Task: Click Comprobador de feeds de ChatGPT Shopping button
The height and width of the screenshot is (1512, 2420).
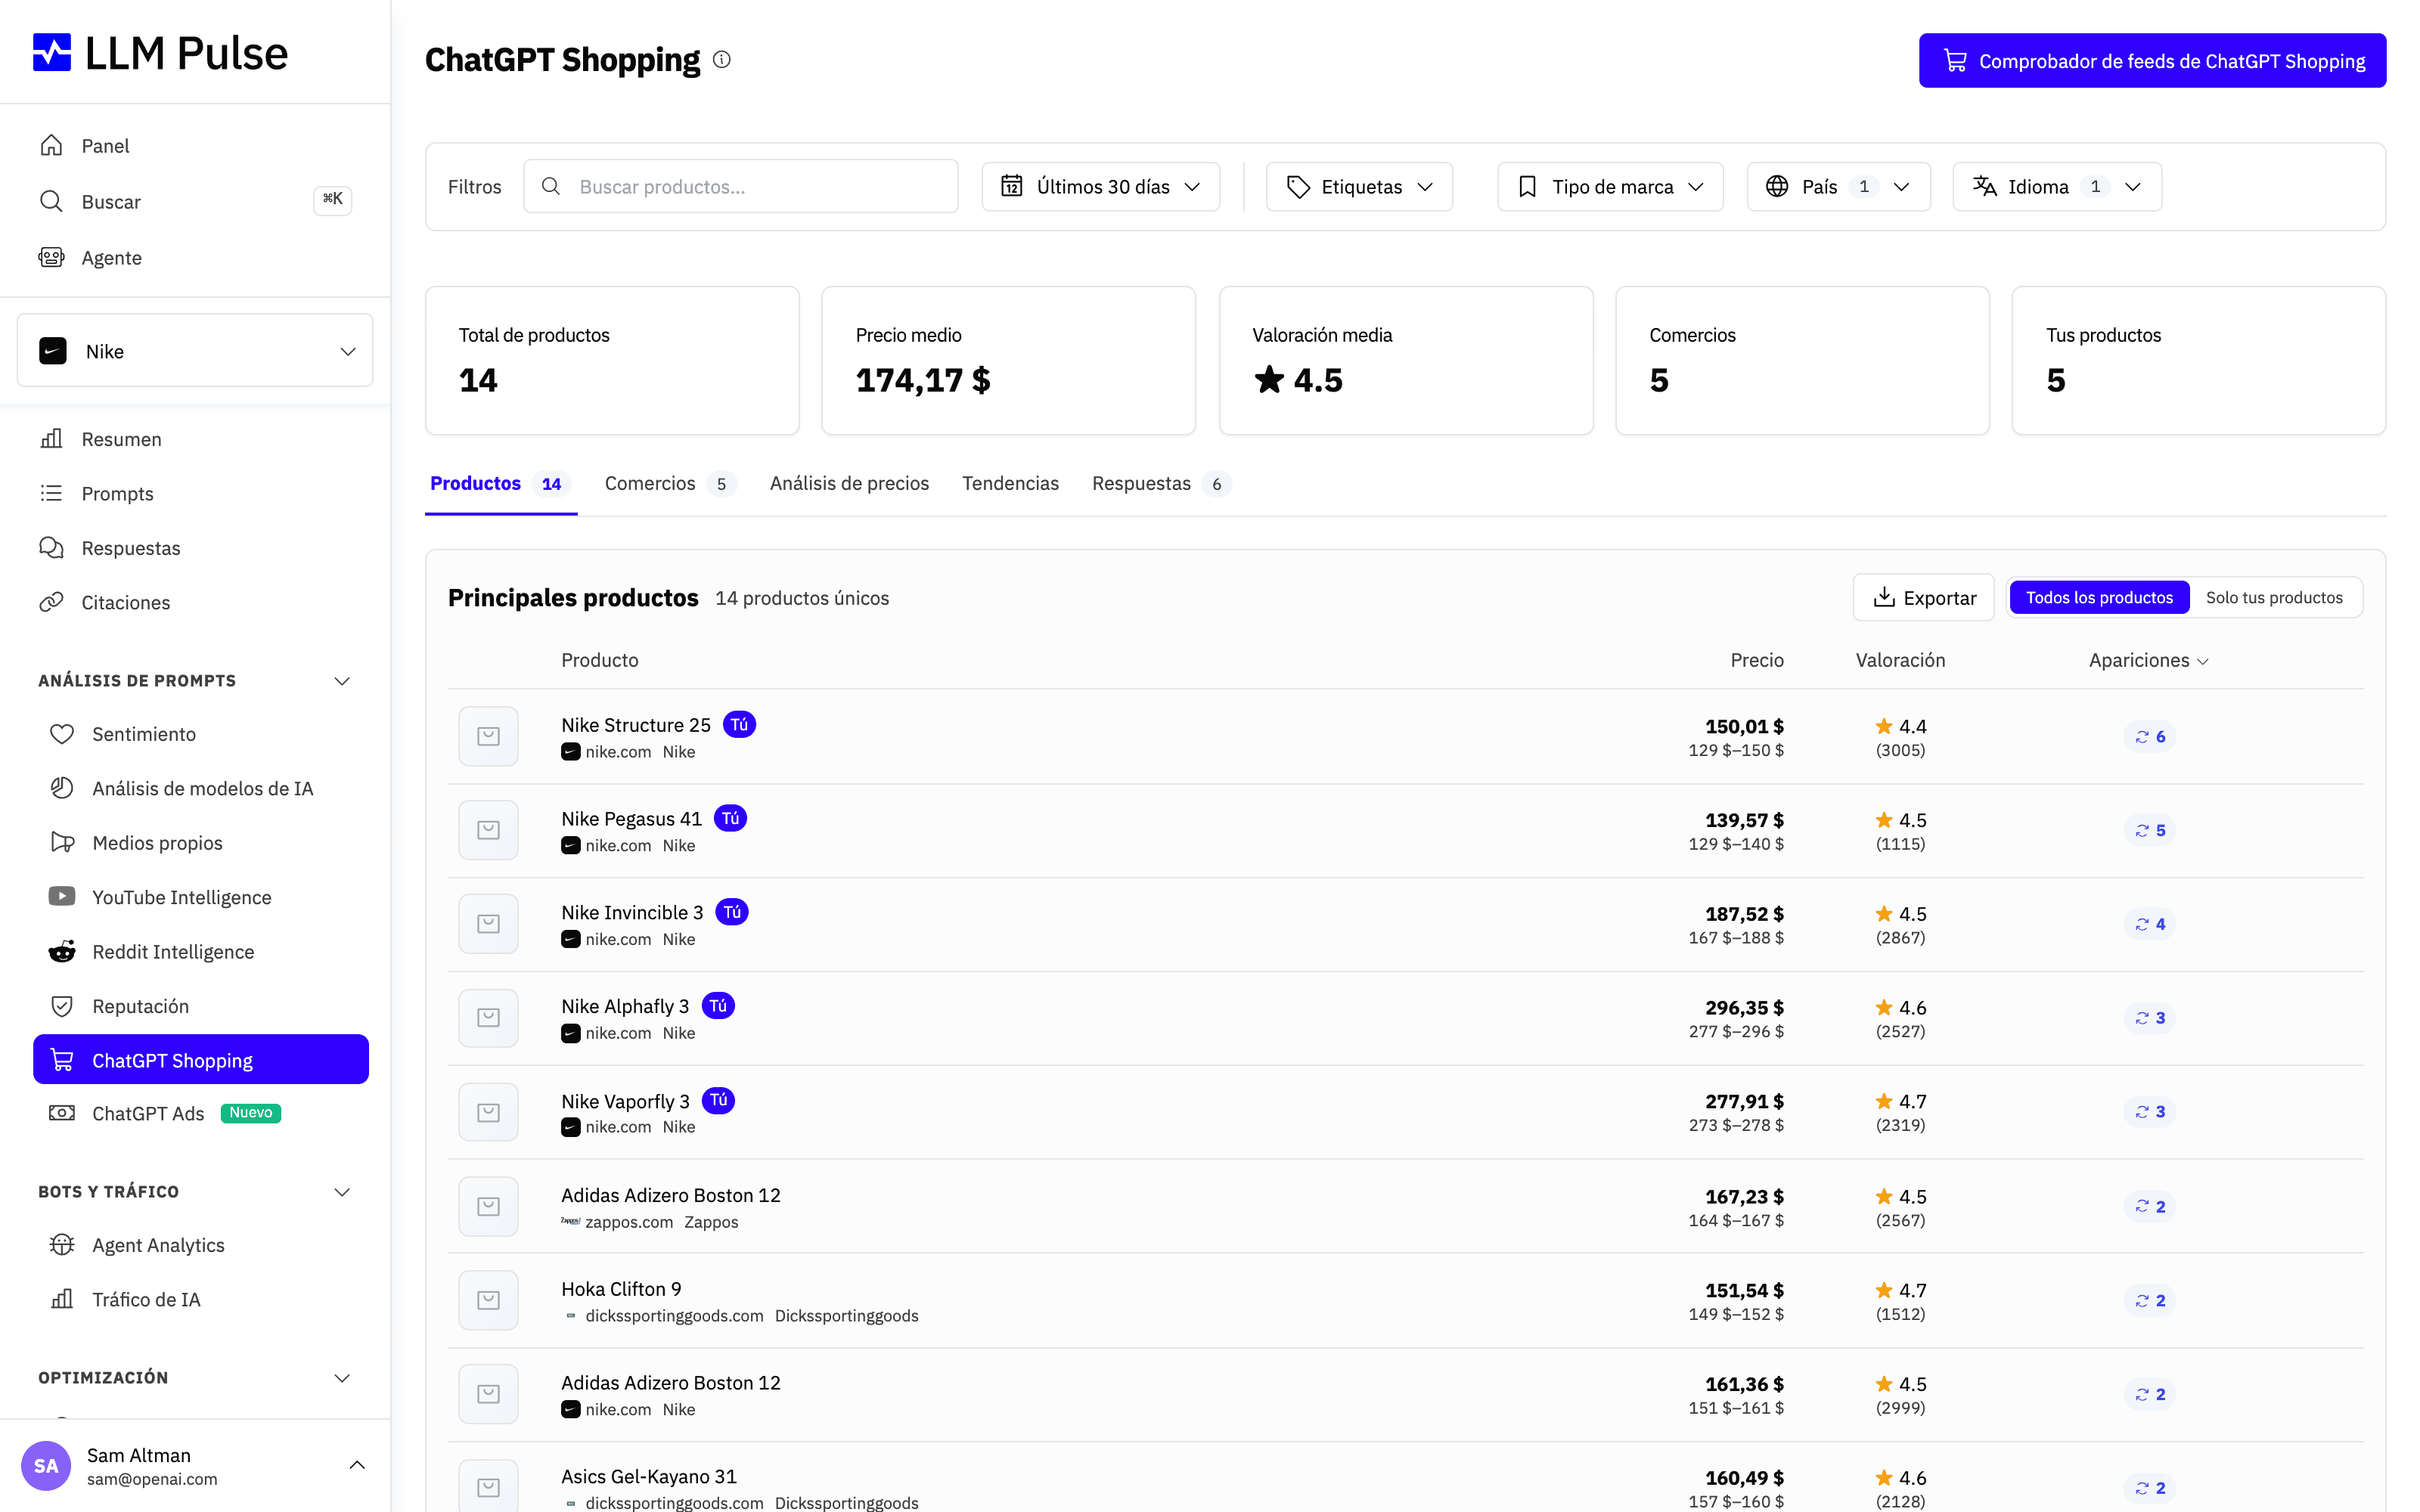Action: pos(2152,61)
